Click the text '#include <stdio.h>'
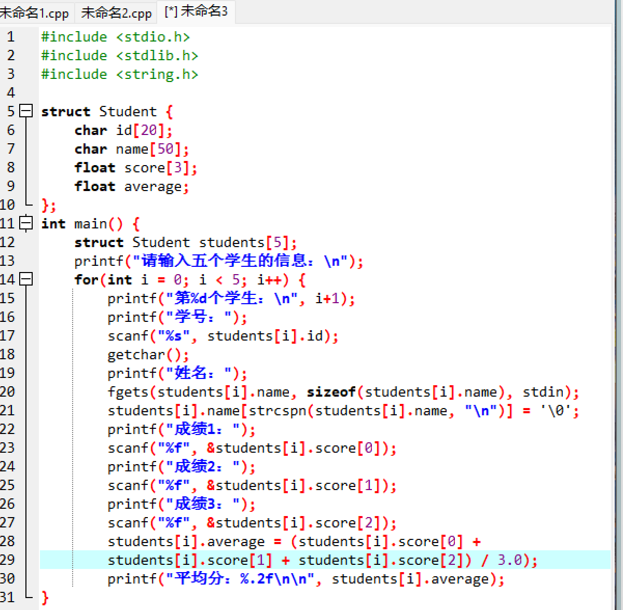623x610 pixels. pyautogui.click(x=116, y=37)
